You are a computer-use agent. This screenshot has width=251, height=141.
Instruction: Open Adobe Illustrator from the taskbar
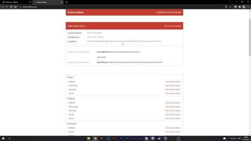coord(114,138)
